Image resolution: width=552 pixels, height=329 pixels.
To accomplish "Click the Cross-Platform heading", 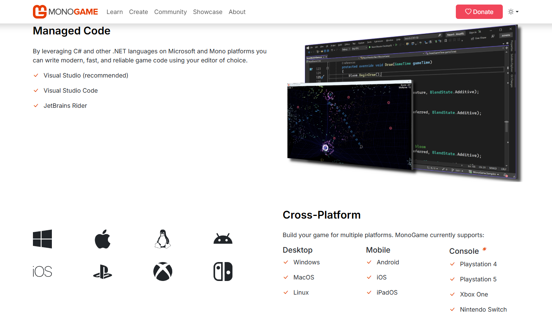I will click(x=321, y=215).
